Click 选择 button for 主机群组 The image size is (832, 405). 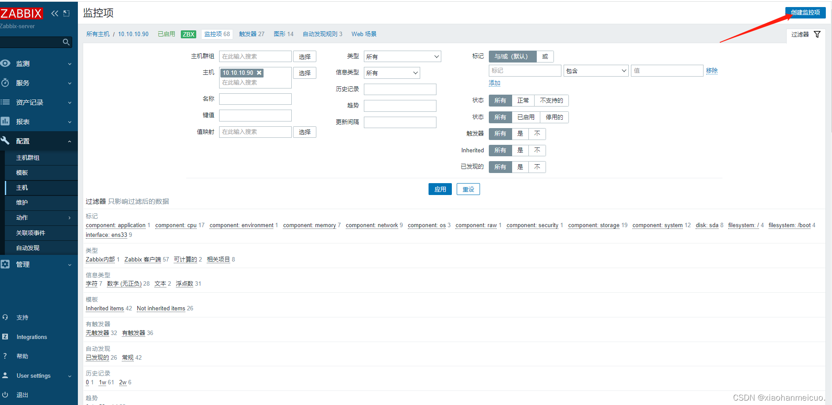coord(304,56)
